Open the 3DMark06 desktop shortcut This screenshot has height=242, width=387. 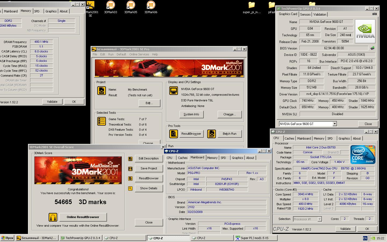(x=151, y=7)
